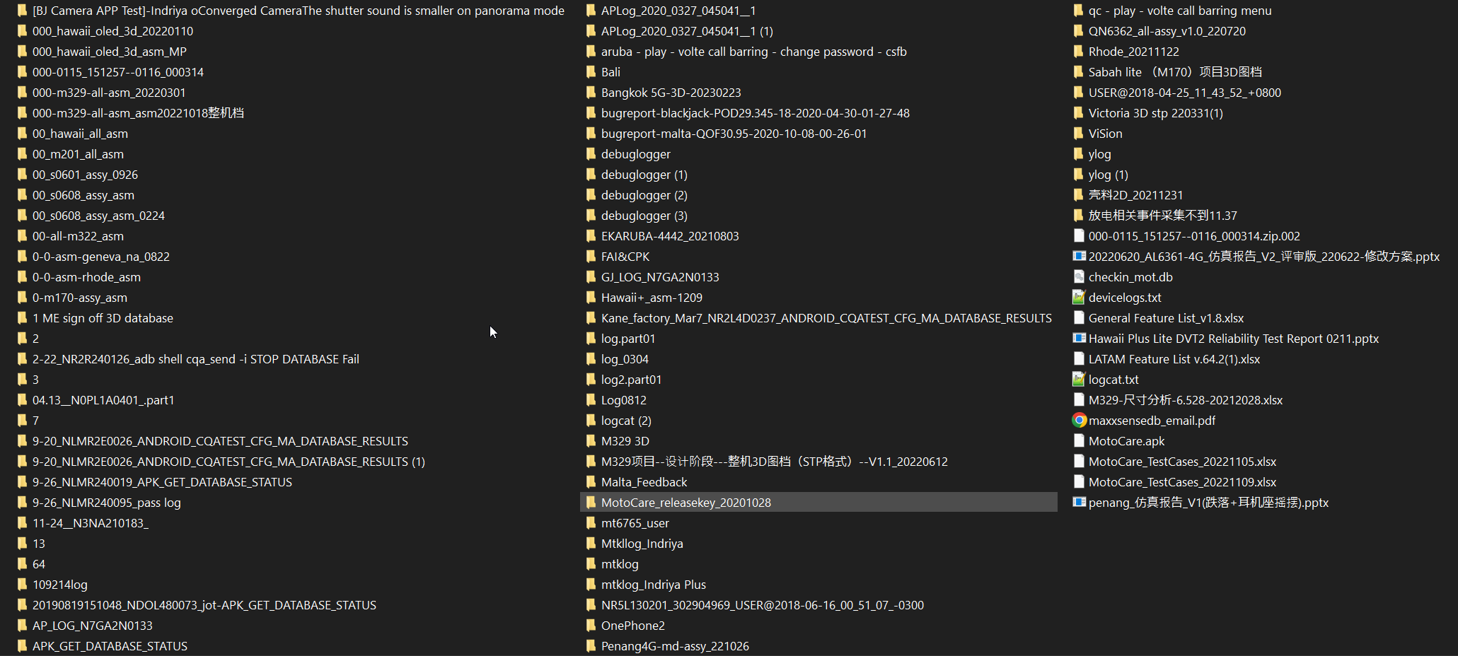
Task: Select the Hawaii+_asm-1209 folder
Action: [x=652, y=298]
